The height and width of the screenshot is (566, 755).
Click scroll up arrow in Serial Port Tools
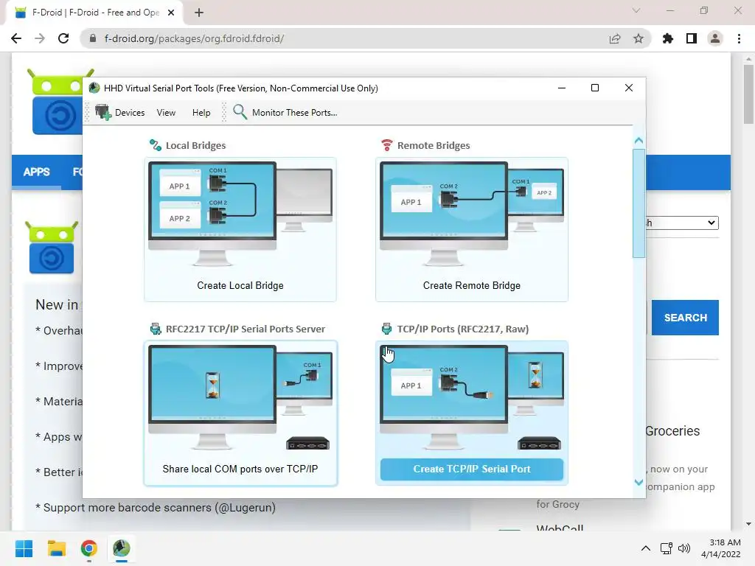(x=639, y=141)
